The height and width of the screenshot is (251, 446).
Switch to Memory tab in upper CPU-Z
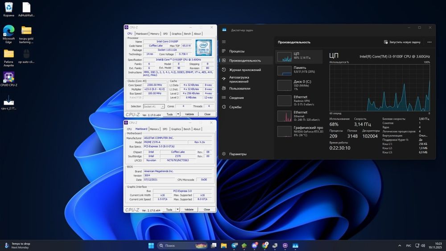coord(155,33)
